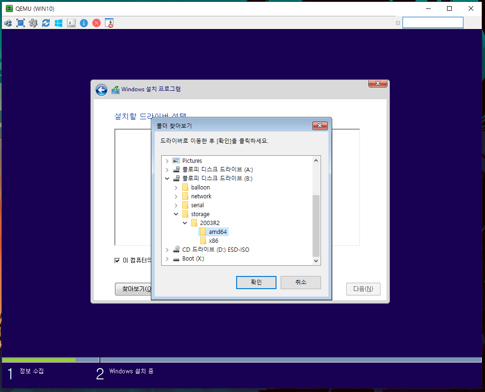
Task: Click the folder tree scrollbar thumb
Action: 316,225
